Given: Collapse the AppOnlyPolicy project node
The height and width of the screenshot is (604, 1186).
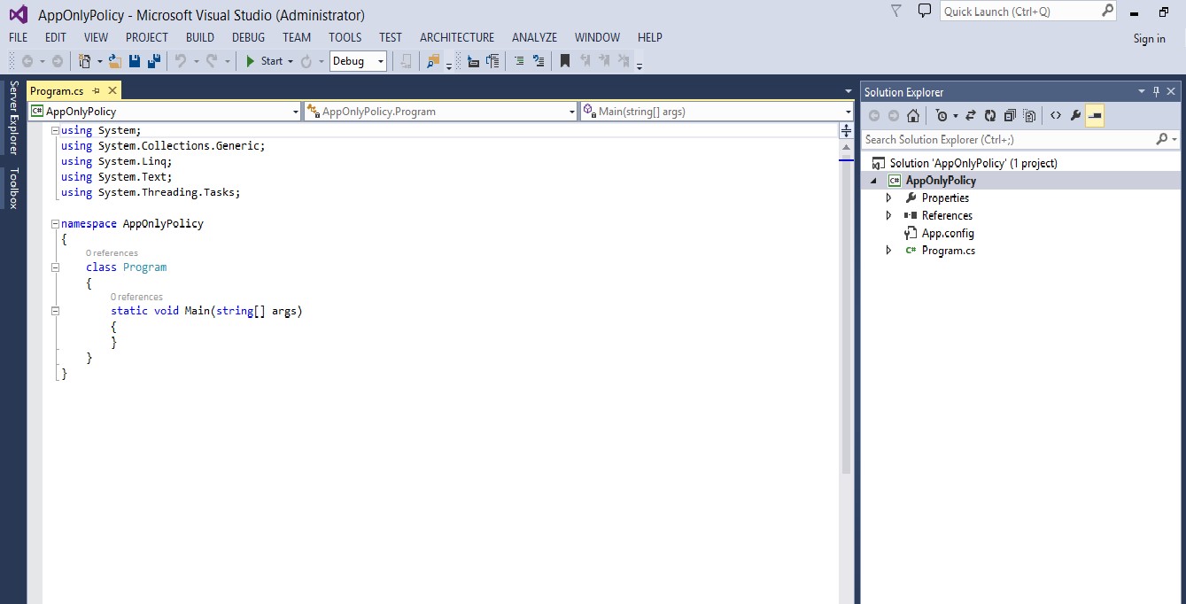Looking at the screenshot, I should 874,181.
